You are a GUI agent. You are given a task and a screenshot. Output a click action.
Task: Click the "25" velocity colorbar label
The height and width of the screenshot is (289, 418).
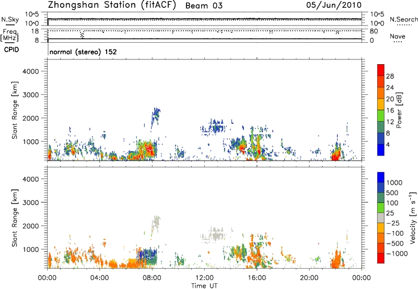(390, 213)
